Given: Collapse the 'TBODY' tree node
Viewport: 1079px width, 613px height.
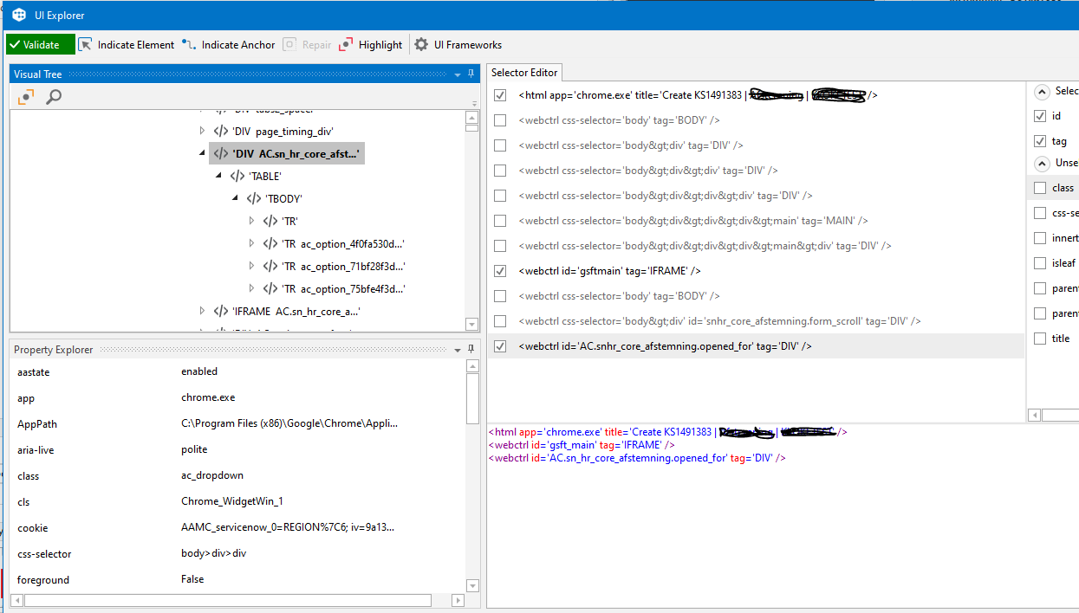Looking at the screenshot, I should coord(235,198).
